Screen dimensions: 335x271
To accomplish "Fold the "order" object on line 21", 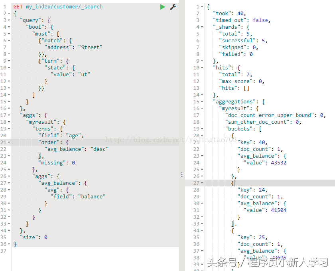I will [9, 142].
